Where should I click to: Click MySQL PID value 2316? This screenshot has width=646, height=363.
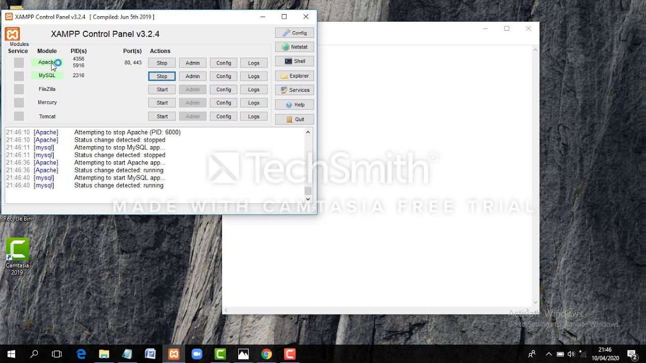(78, 75)
